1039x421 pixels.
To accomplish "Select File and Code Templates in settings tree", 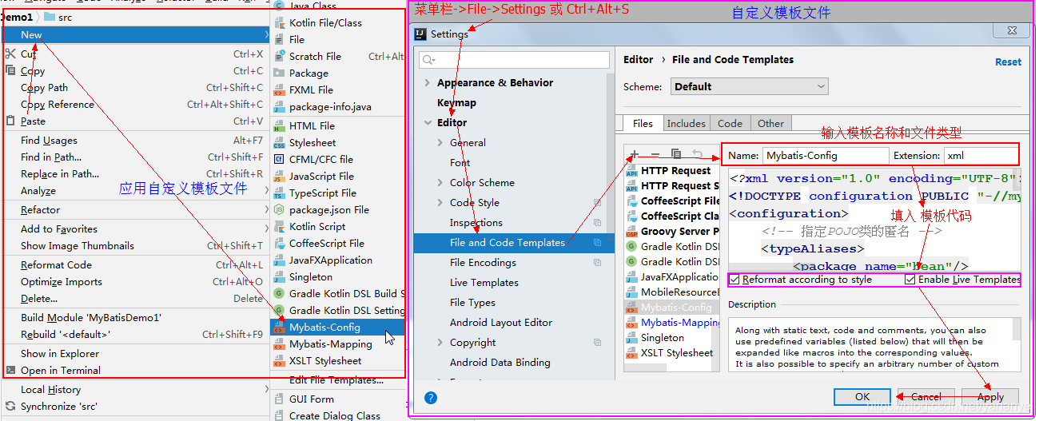I will pyautogui.click(x=513, y=242).
